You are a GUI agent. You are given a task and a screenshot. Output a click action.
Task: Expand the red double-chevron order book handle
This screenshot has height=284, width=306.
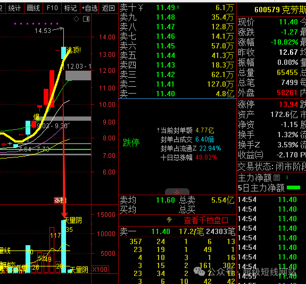177,192
